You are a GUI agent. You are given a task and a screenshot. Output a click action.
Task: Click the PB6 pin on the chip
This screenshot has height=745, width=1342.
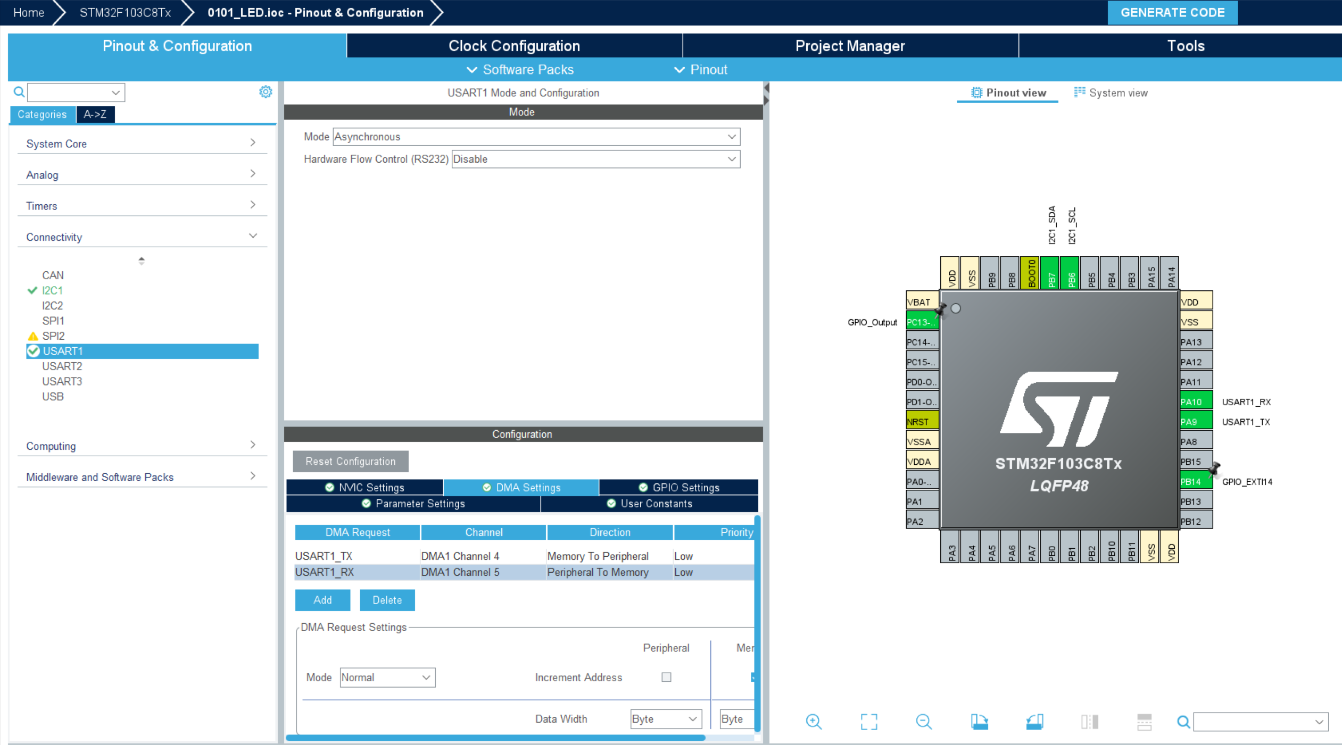[x=1070, y=273]
